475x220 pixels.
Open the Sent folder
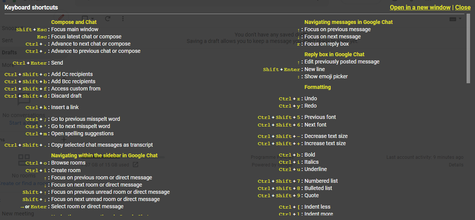[x=7, y=40]
